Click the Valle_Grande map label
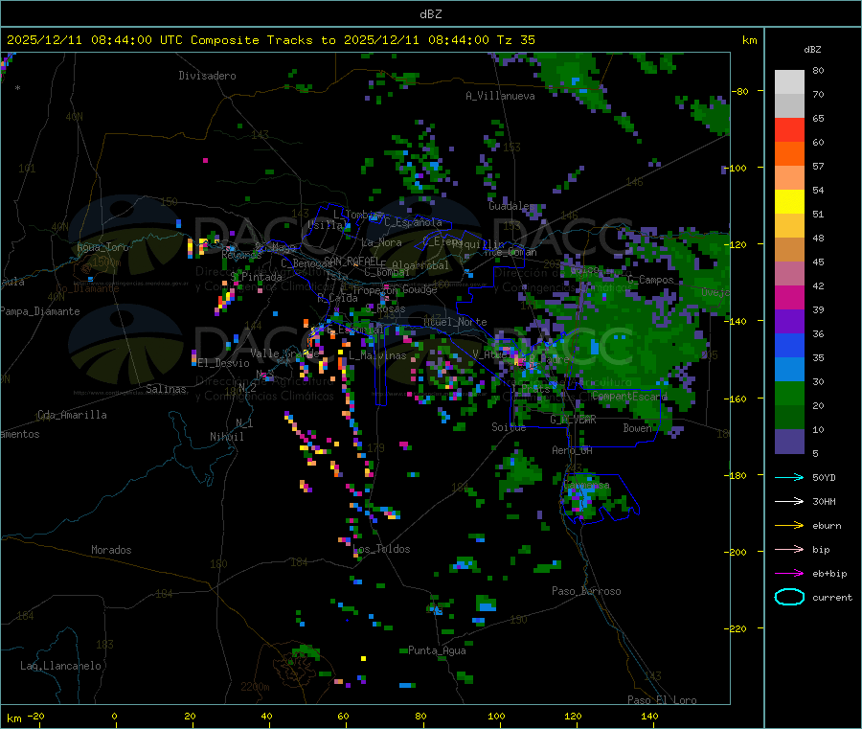Image resolution: width=862 pixels, height=729 pixels. (x=284, y=353)
